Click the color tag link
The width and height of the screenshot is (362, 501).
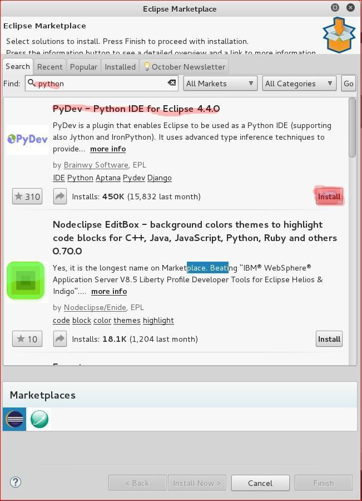(x=102, y=320)
